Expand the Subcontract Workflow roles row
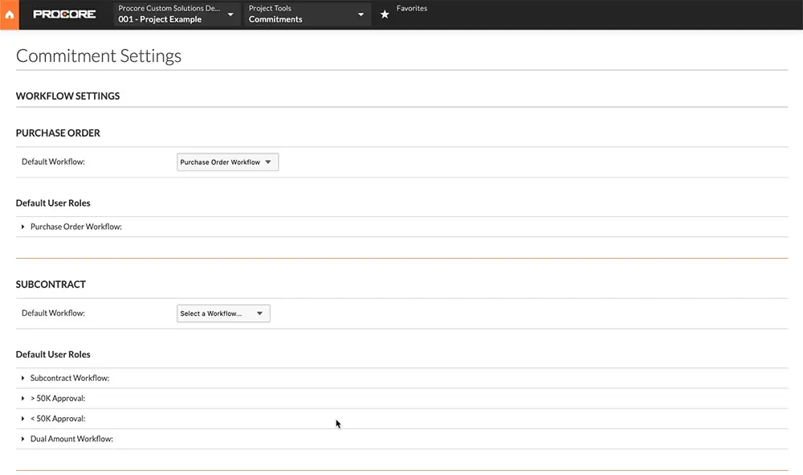 (x=22, y=378)
